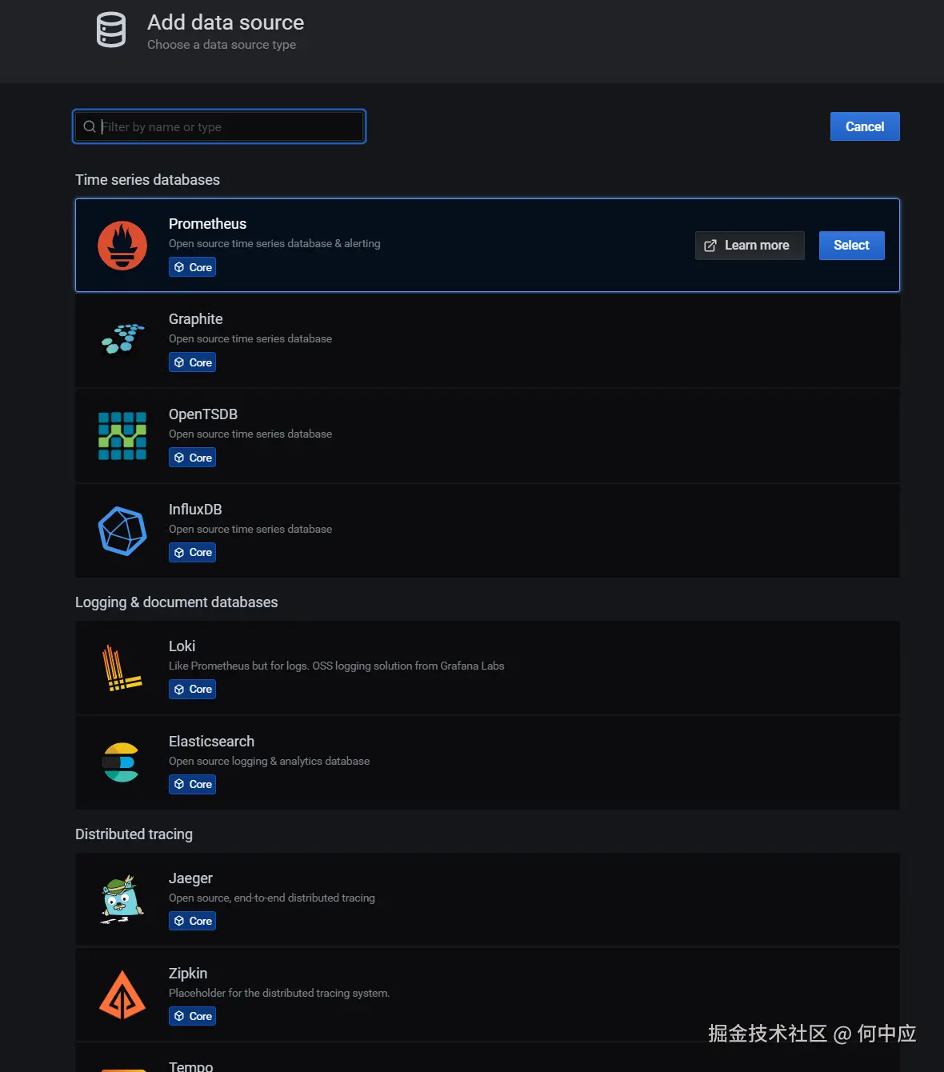Screen dimensions: 944x1072
Task: Choose the Graphite data source title
Action: (196, 319)
